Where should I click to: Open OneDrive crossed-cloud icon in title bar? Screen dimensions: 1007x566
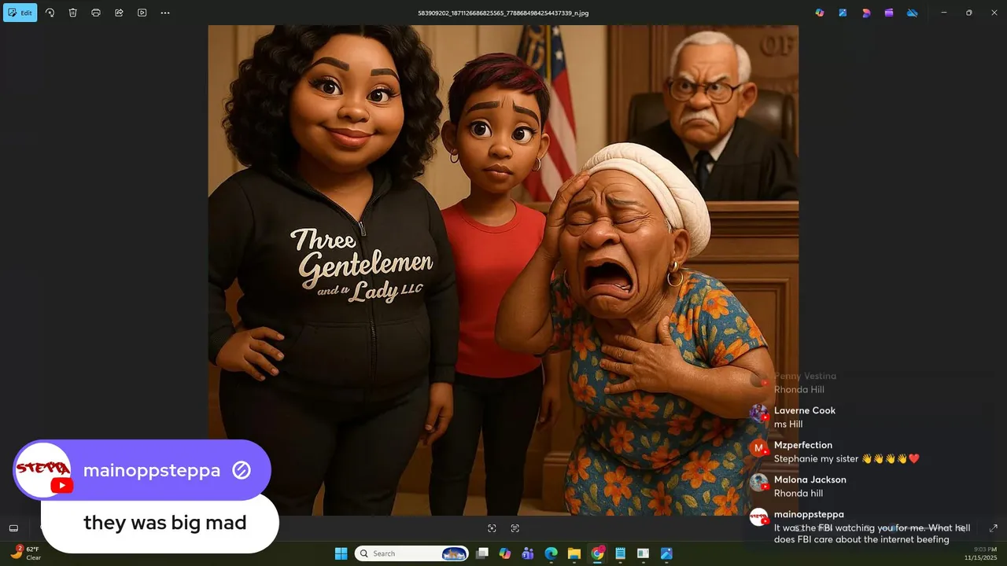(913, 13)
